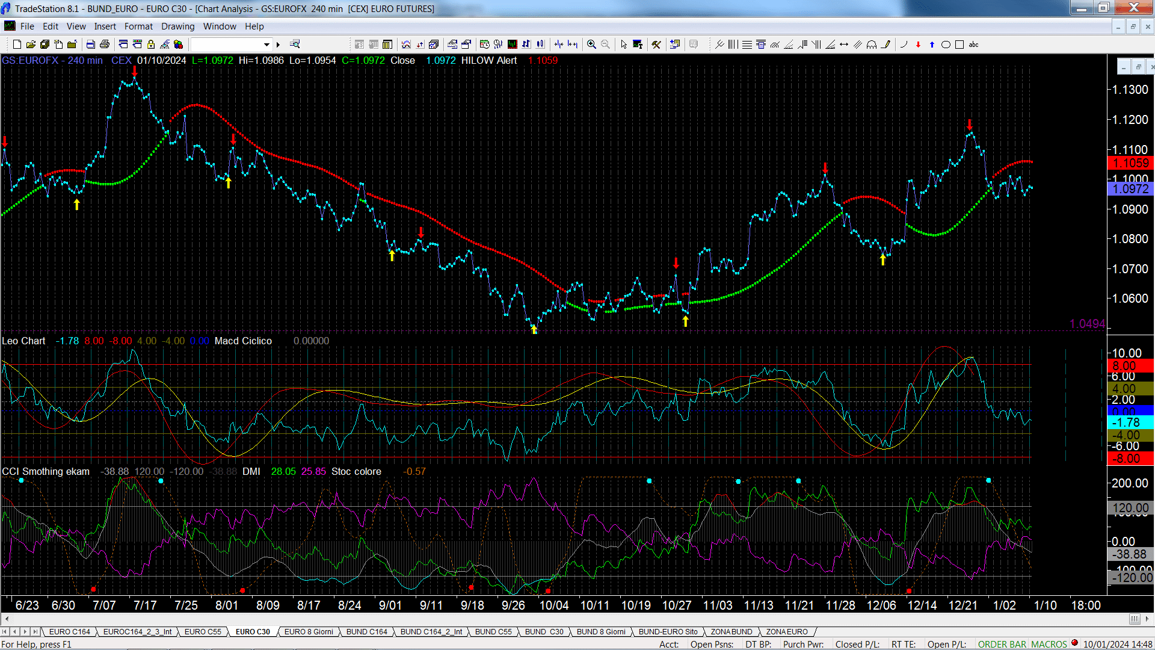This screenshot has height=650, width=1155.
Task: Switch to the EURO C164 workspace tab
Action: click(x=69, y=632)
